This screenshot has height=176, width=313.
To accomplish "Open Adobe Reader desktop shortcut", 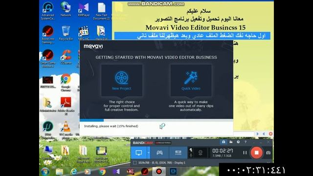I will [66, 106].
